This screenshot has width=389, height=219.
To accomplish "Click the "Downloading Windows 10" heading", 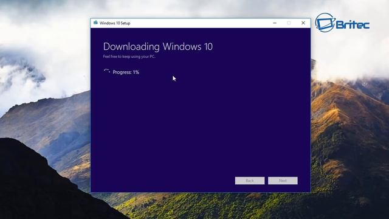I will [x=158, y=46].
